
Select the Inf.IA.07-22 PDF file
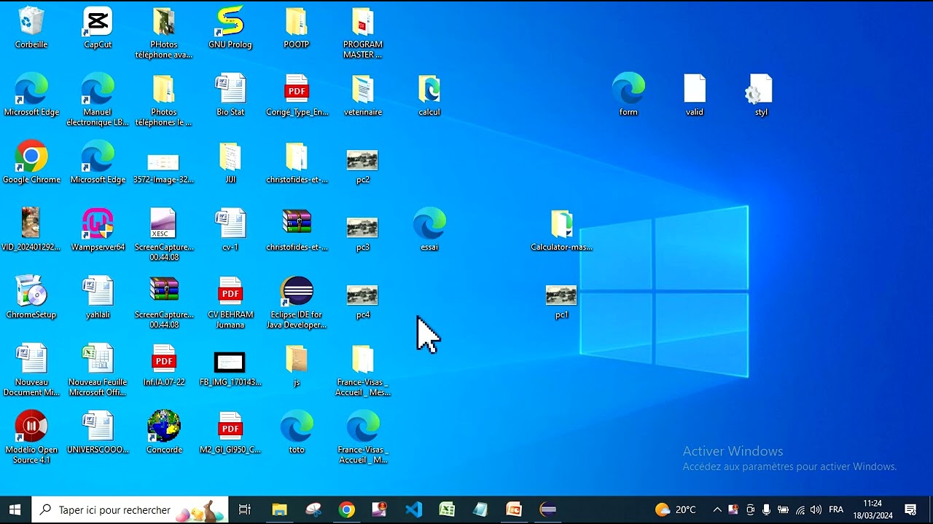point(164,365)
